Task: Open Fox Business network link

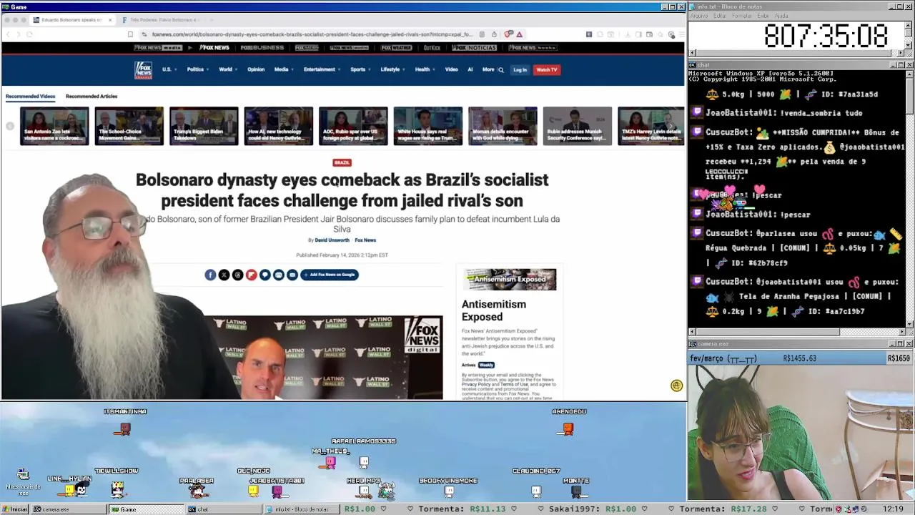Action: pyautogui.click(x=262, y=48)
